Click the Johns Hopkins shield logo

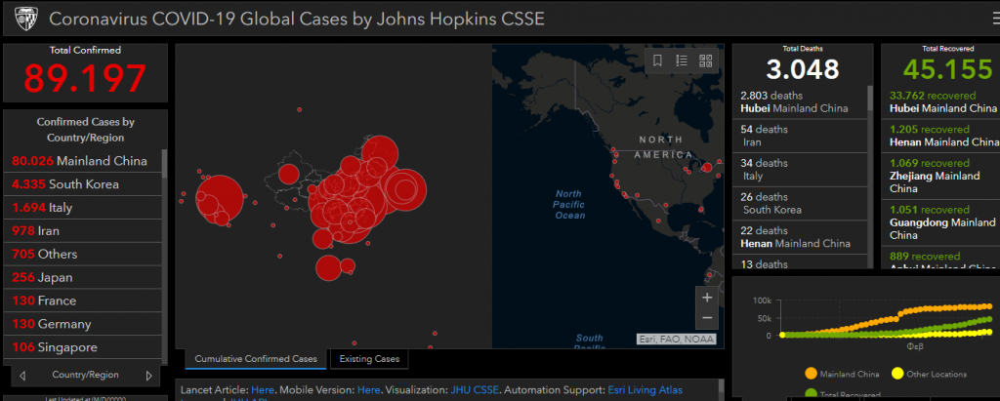click(x=21, y=20)
